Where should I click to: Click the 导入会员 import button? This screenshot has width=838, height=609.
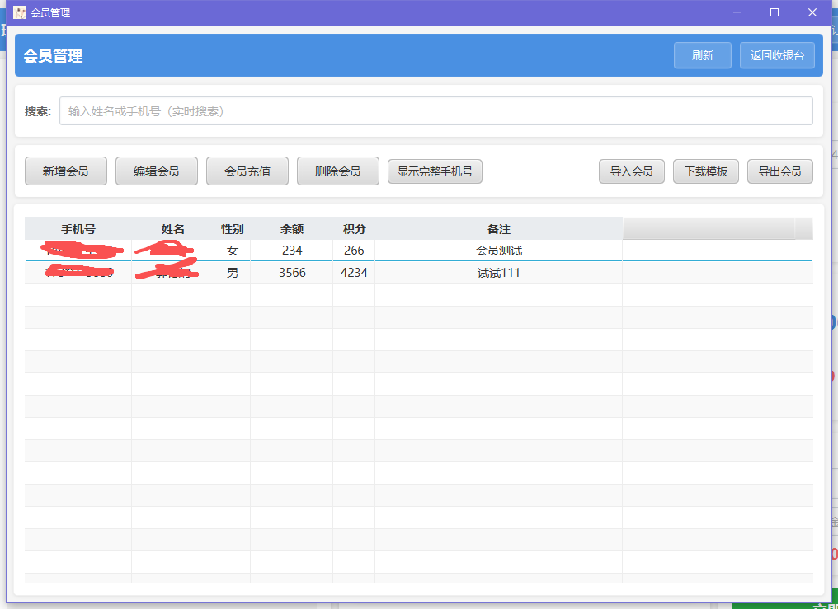631,171
